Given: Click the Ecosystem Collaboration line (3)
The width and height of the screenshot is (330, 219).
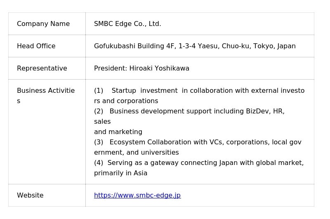Looking at the screenshot, I should click(198, 142).
